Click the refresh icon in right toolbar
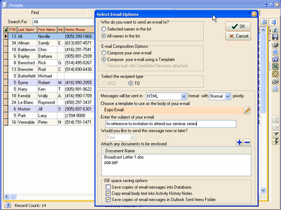The image size is (281, 210). 275,30
